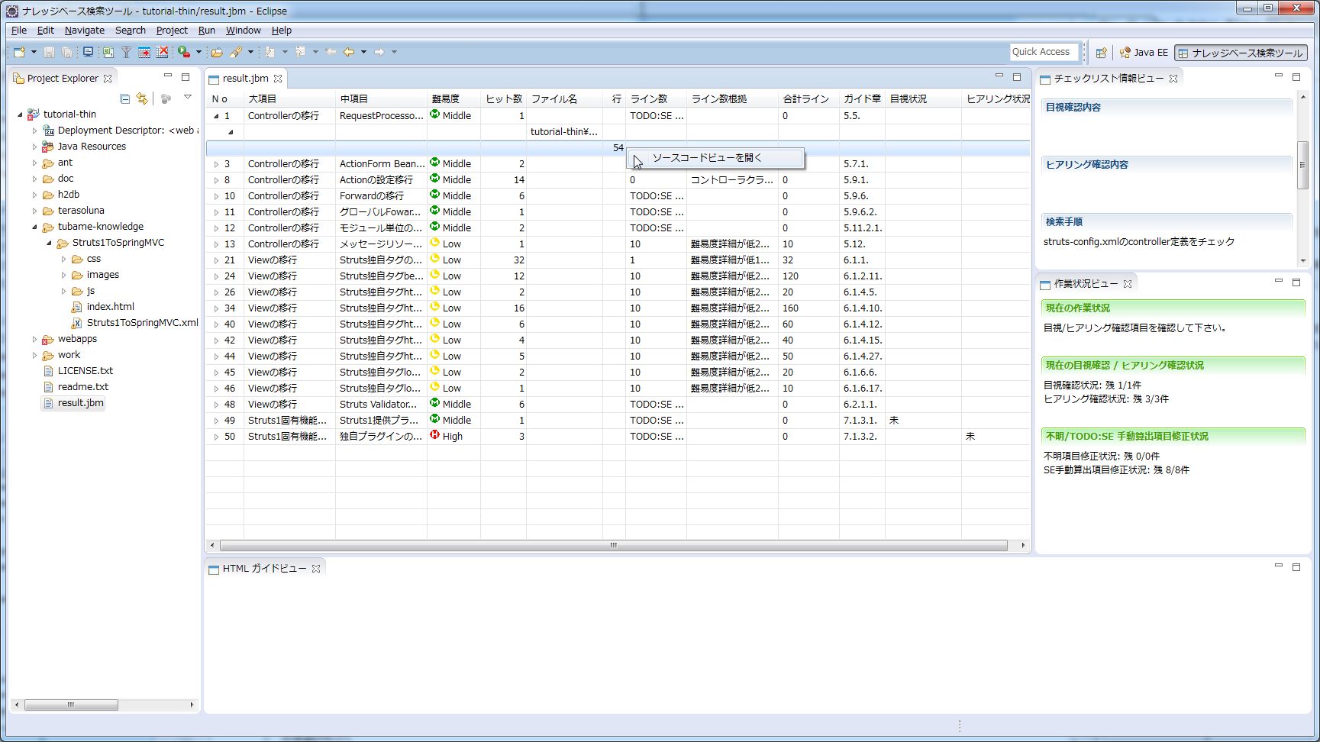
Task: Select the ナレッジベース検索ツール perspective button
Action: click(x=1241, y=53)
